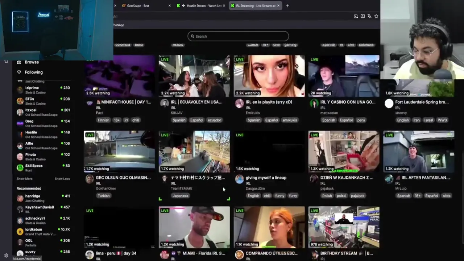This screenshot has width=464, height=261.
Task: Open schneckyirl in Recommended list
Action: pos(43,220)
